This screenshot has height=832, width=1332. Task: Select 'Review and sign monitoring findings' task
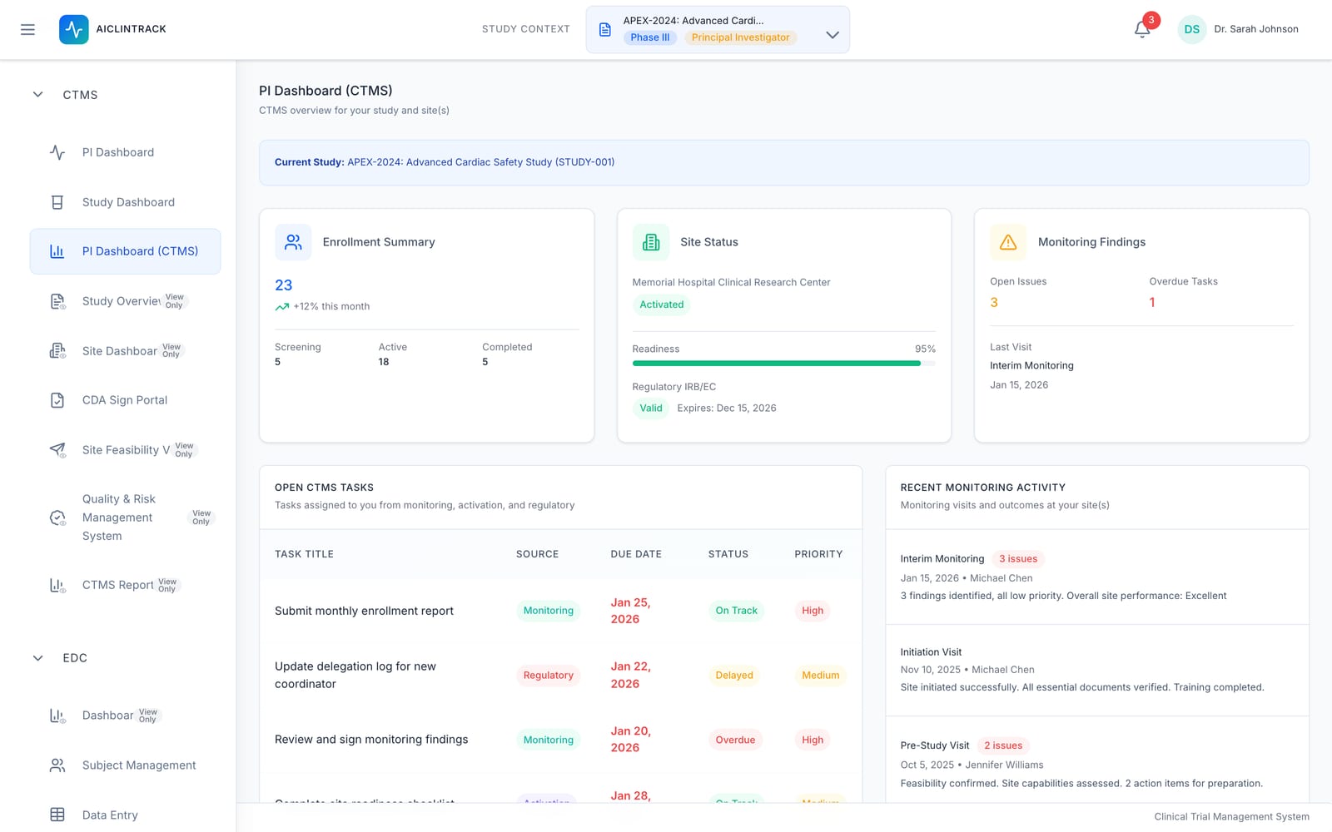371,740
